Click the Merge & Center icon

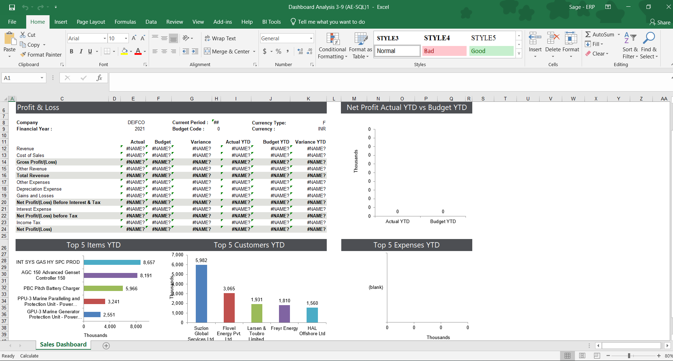(x=207, y=51)
